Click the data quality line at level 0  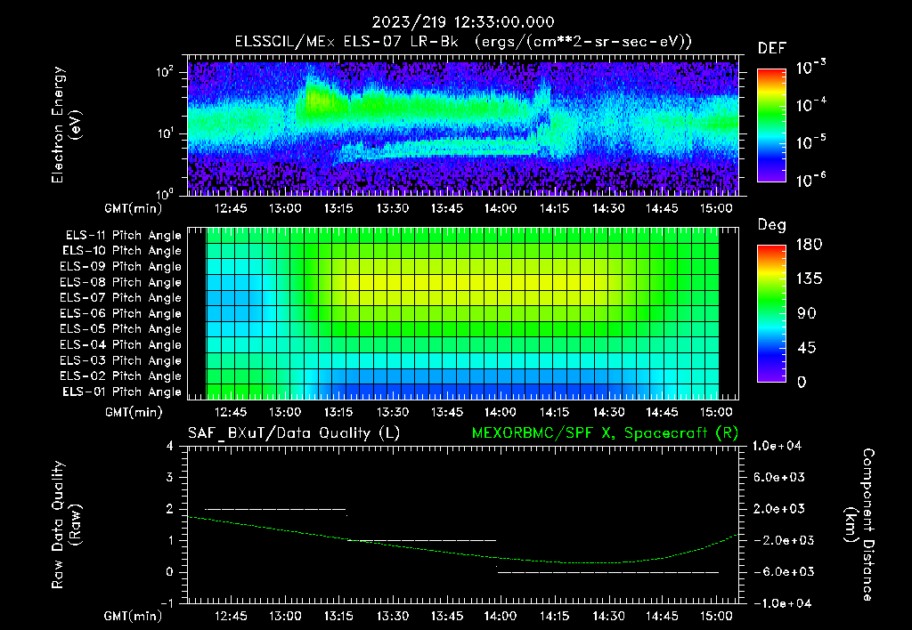pyautogui.click(x=608, y=572)
